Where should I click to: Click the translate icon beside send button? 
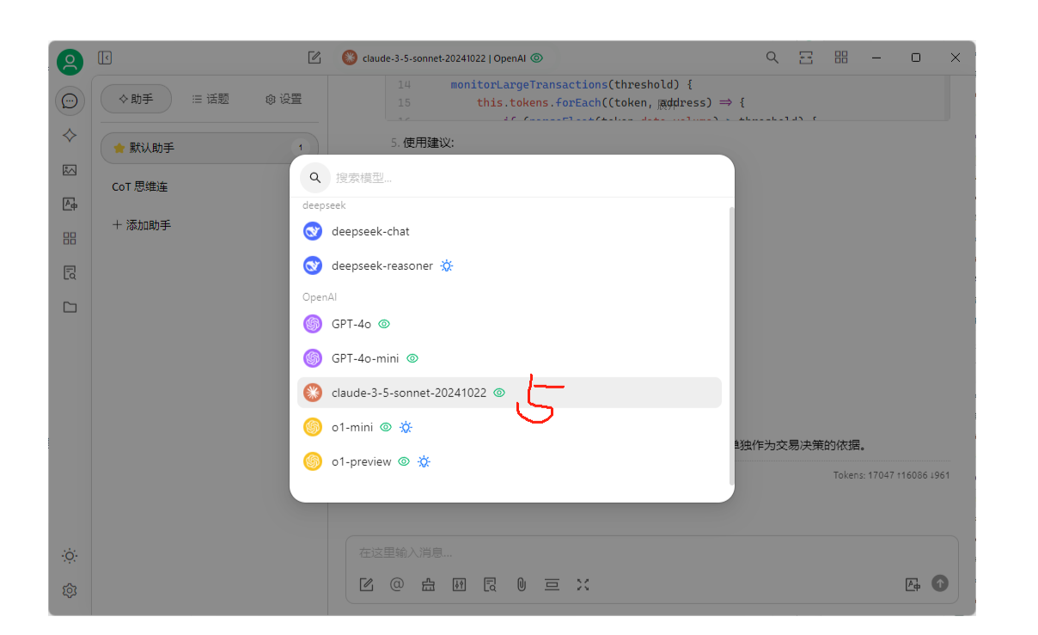(913, 584)
